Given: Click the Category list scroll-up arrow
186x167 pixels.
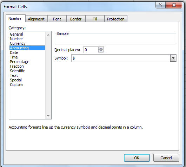Looking at the screenshot, I should pyautogui.click(x=48, y=35).
